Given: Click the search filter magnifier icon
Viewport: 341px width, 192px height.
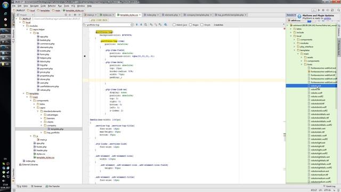Looking at the screenshot, I should pyautogui.click(x=166, y=25).
